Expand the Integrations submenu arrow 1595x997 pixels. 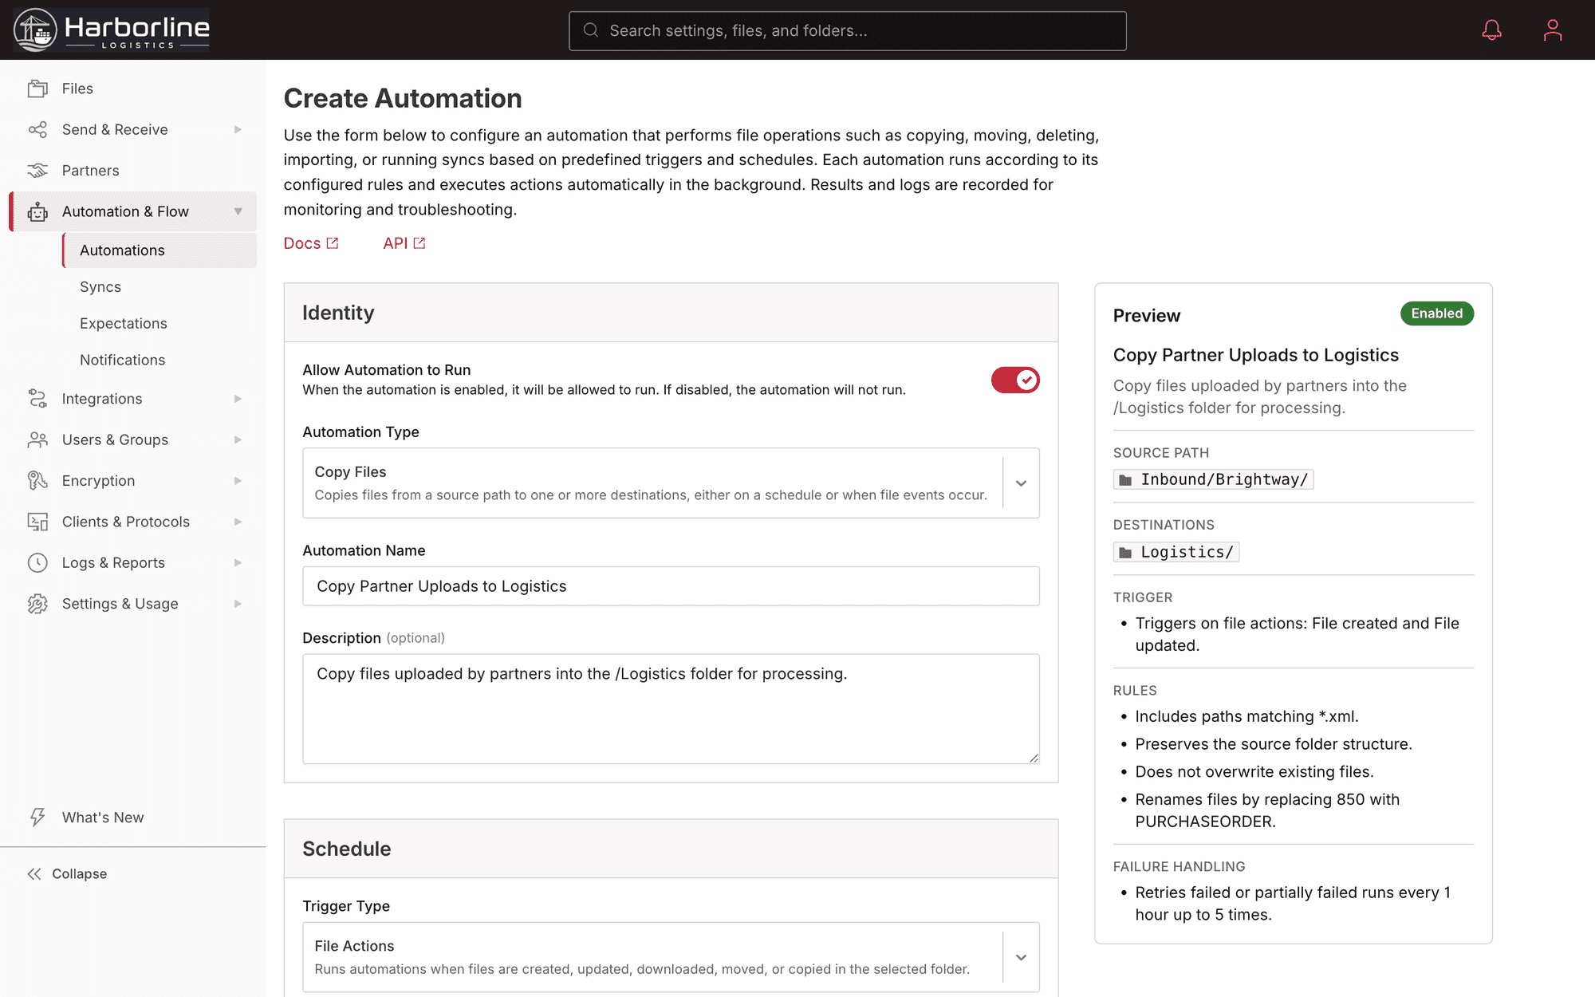tap(238, 399)
